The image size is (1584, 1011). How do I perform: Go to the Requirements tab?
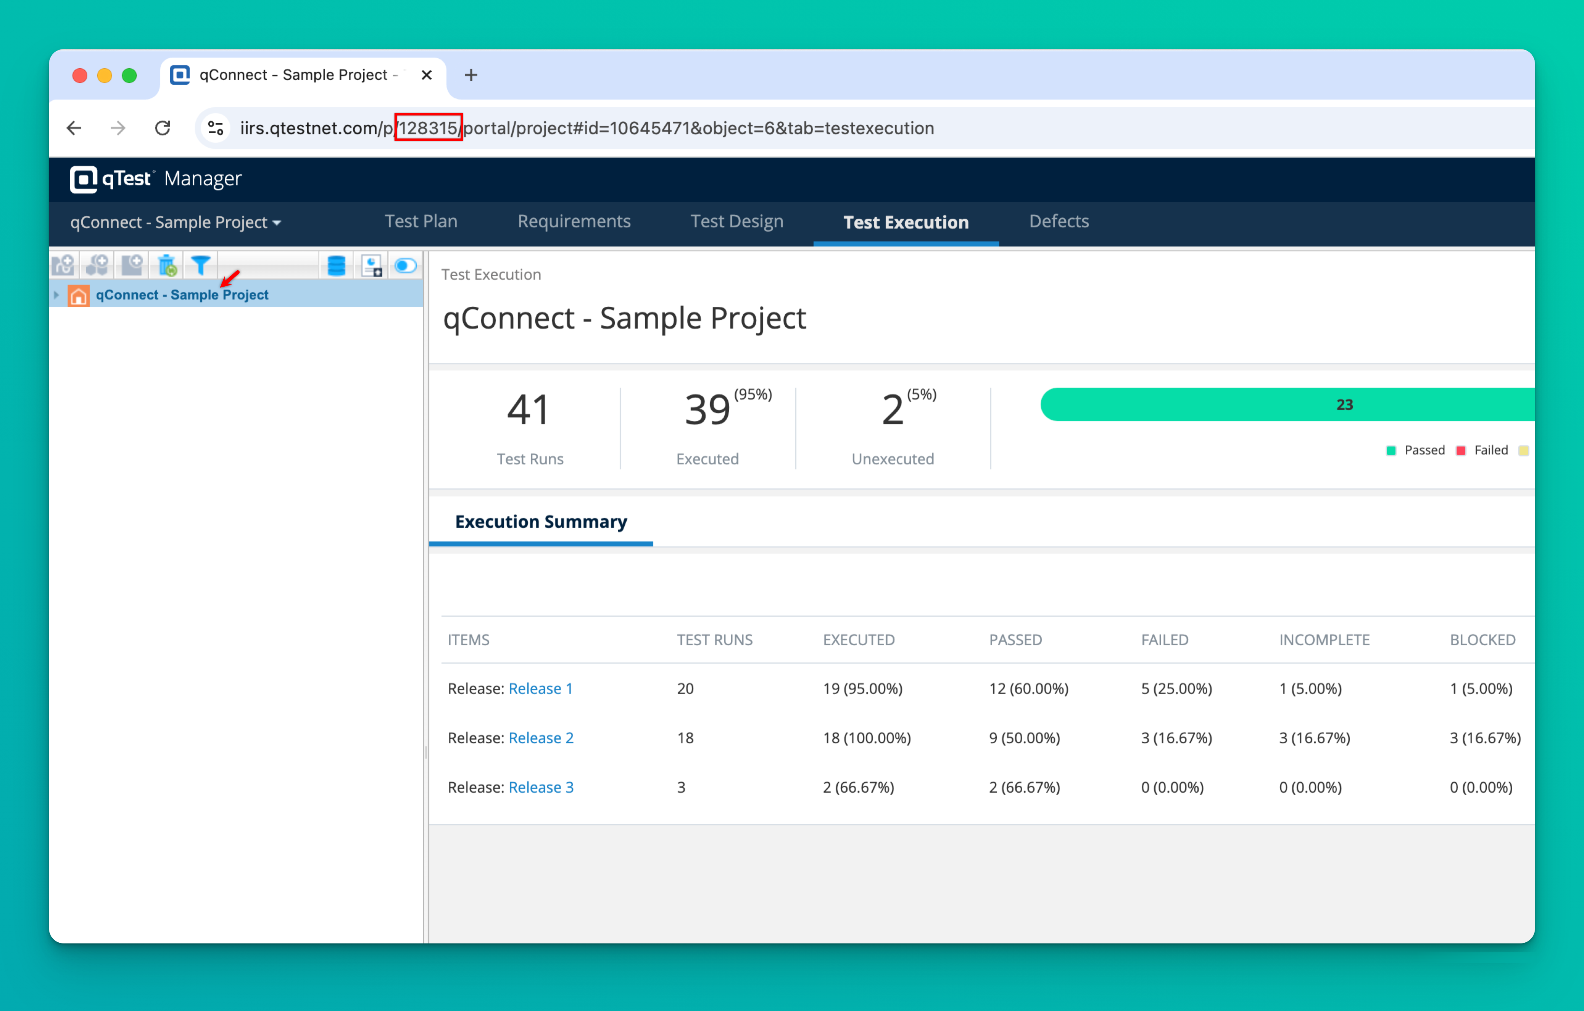coord(574,222)
